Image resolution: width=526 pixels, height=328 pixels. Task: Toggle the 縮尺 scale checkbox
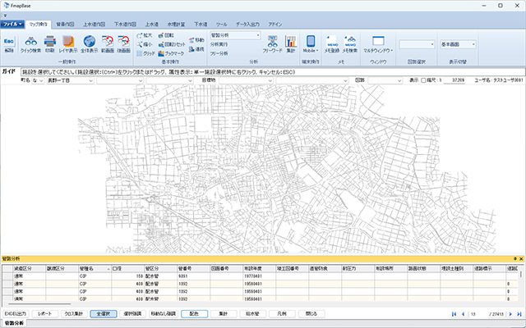[x=424, y=80]
